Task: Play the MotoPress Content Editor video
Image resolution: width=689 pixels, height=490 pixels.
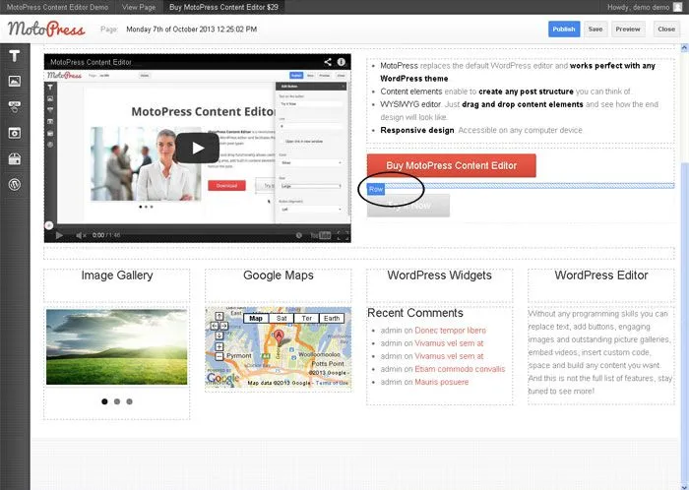Action: (x=198, y=148)
